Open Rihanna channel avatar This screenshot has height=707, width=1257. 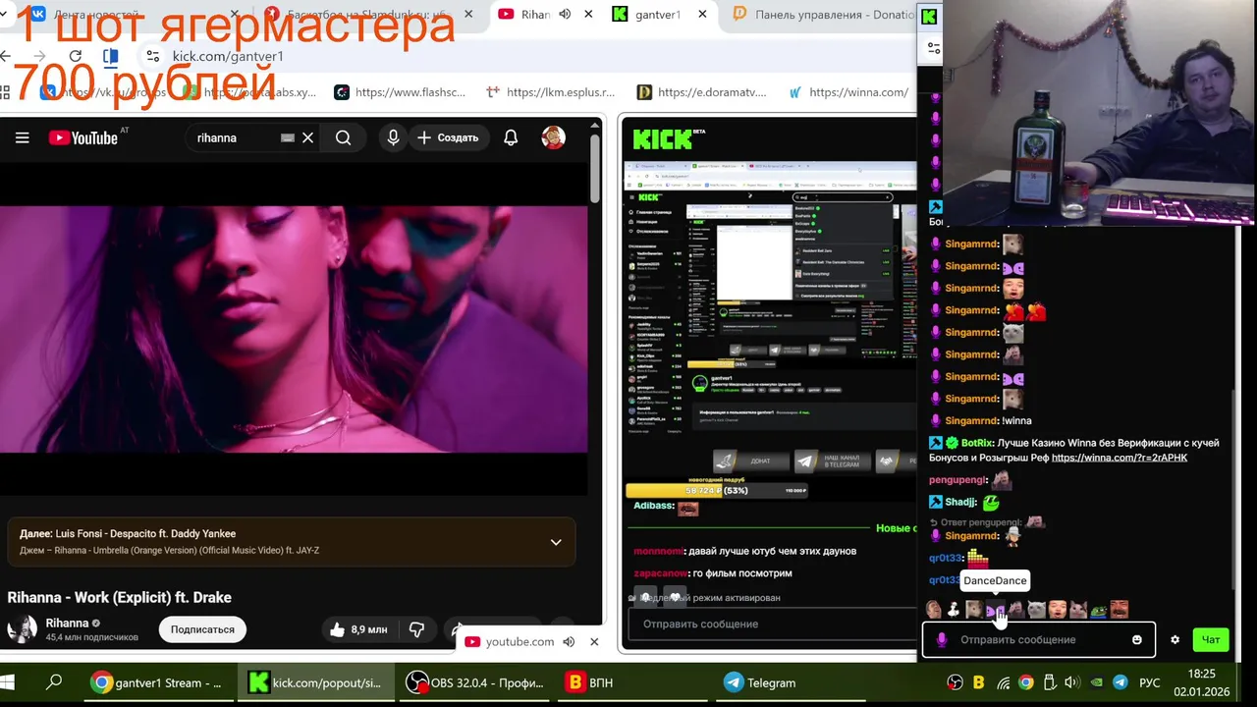[x=23, y=628]
